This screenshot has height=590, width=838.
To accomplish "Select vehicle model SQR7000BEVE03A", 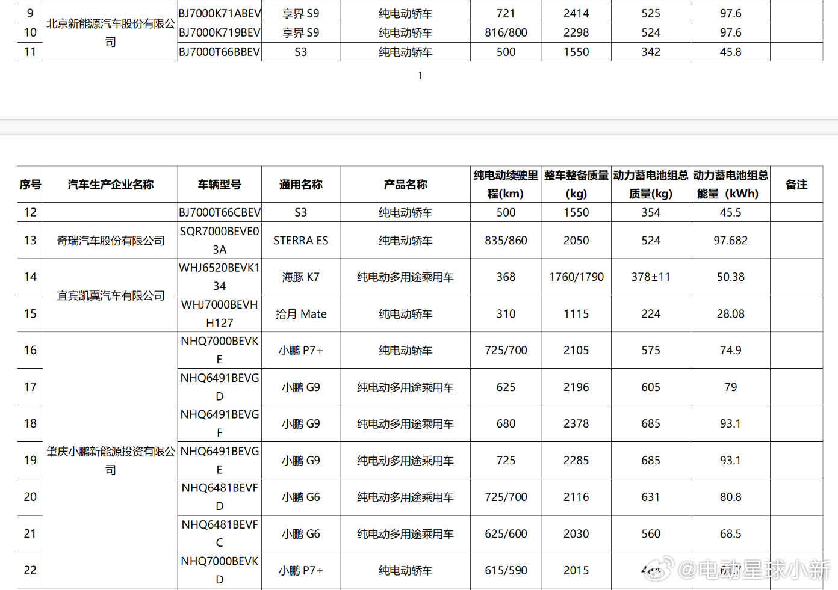I will (220, 240).
